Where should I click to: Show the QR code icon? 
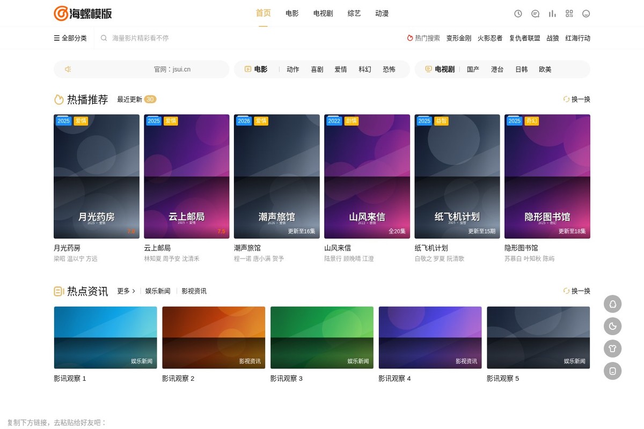point(569,13)
